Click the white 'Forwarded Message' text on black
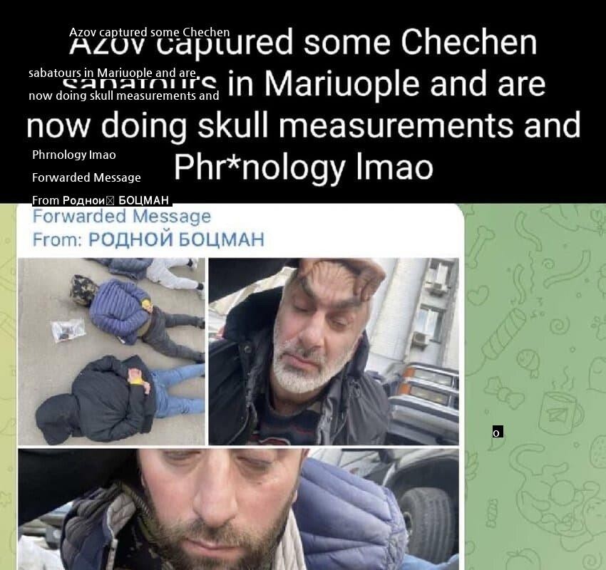The image size is (606, 570). coord(86,177)
